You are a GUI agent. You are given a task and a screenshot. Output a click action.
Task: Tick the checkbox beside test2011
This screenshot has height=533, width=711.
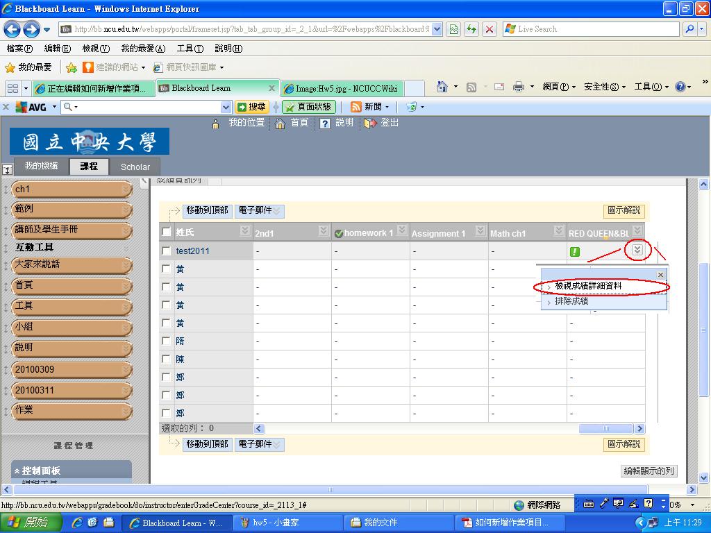click(166, 251)
